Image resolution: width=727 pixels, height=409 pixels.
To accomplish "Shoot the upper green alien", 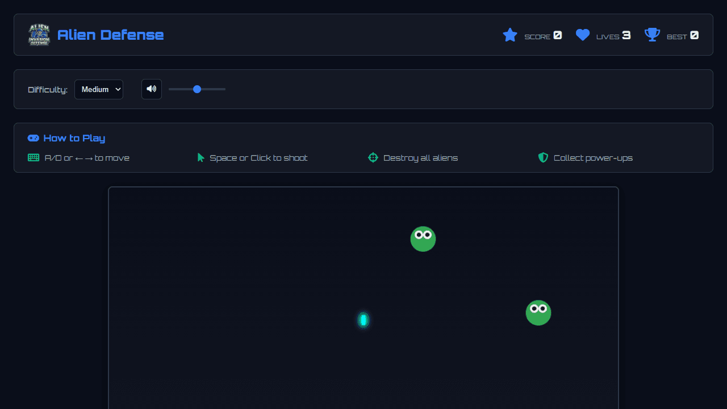I will coord(423,239).
